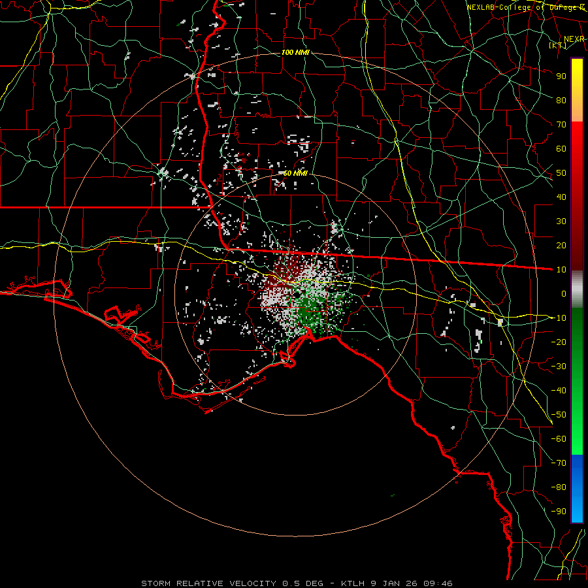Viewport: 588px width, 588px height.
Task: Click the "9 JAN 26" date text
Action: pos(395,583)
